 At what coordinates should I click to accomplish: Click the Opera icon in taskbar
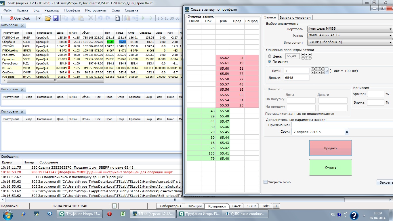tap(109, 214)
